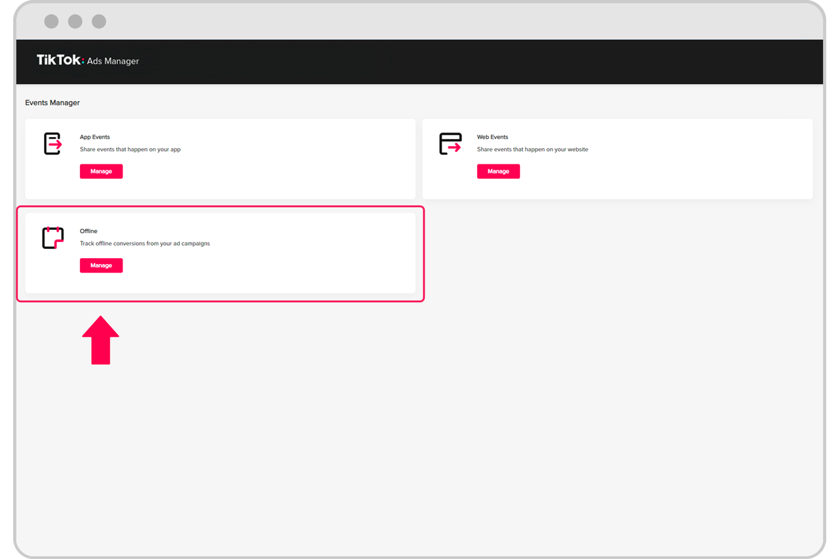Open Manage for App Events
Image resolution: width=839 pixels, height=559 pixels.
tap(101, 171)
